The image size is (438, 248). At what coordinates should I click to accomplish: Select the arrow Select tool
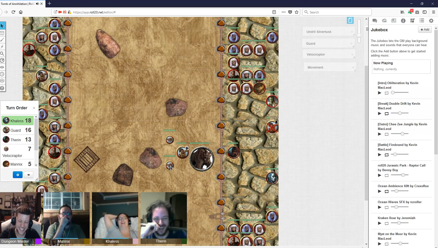(x=2, y=26)
